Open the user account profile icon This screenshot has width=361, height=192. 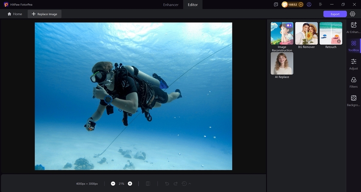coord(309,4)
